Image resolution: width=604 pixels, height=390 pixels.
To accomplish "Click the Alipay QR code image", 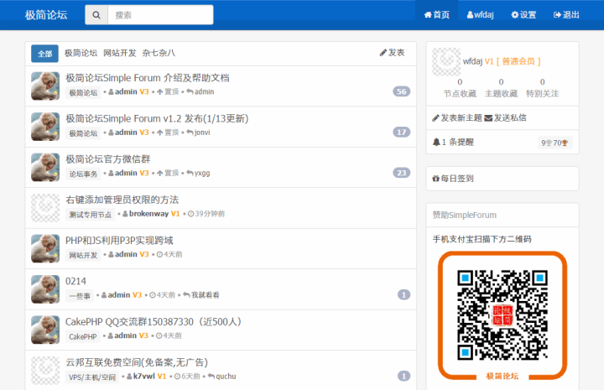I will point(502,315).
